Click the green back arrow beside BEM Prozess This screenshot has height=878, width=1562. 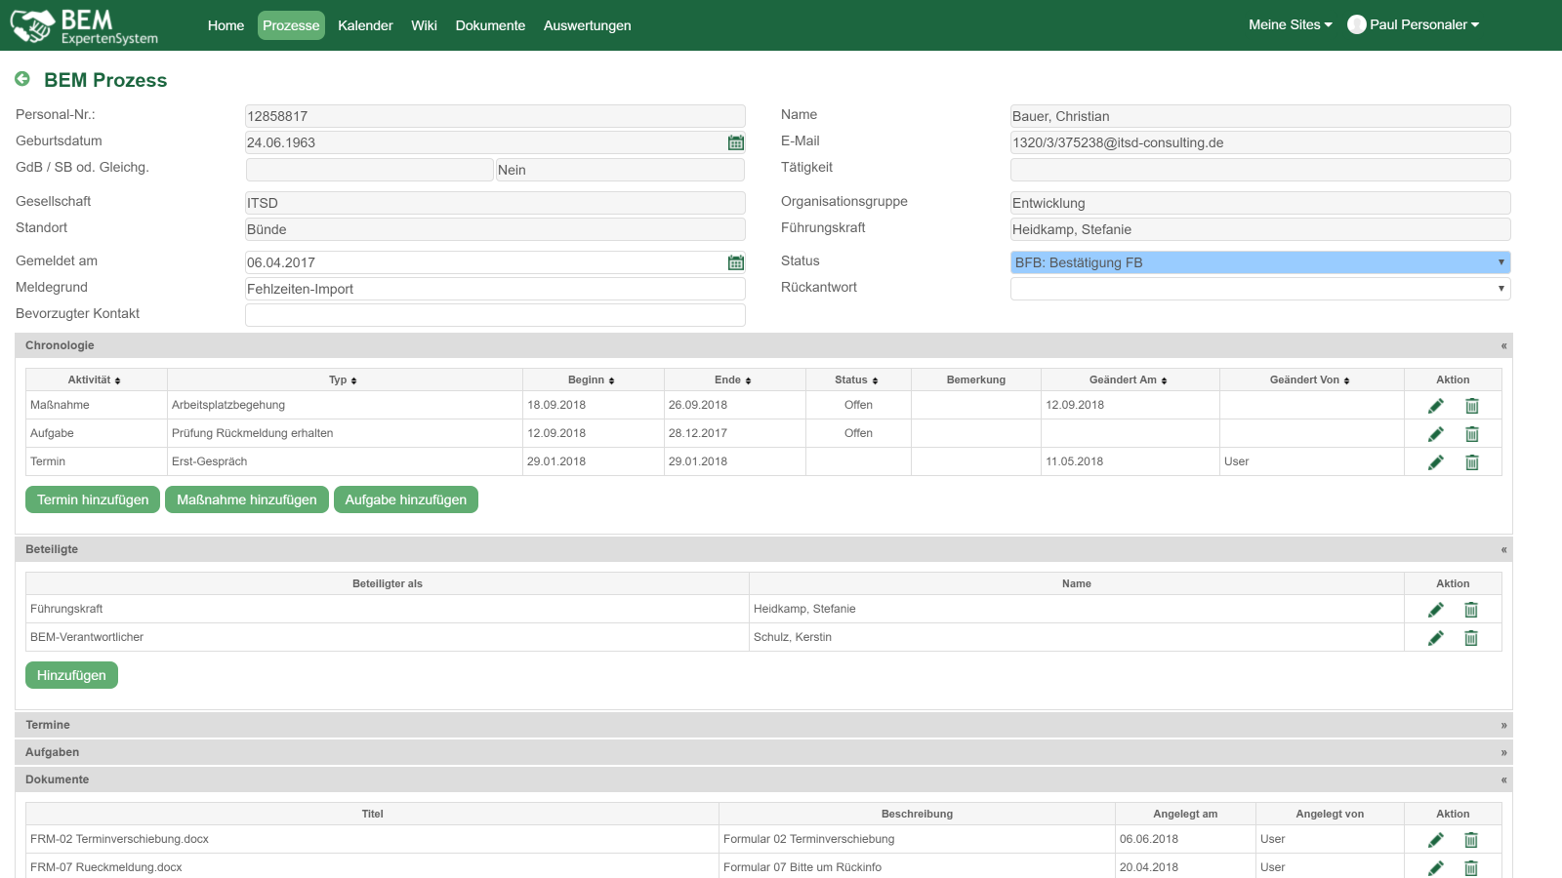(x=22, y=79)
